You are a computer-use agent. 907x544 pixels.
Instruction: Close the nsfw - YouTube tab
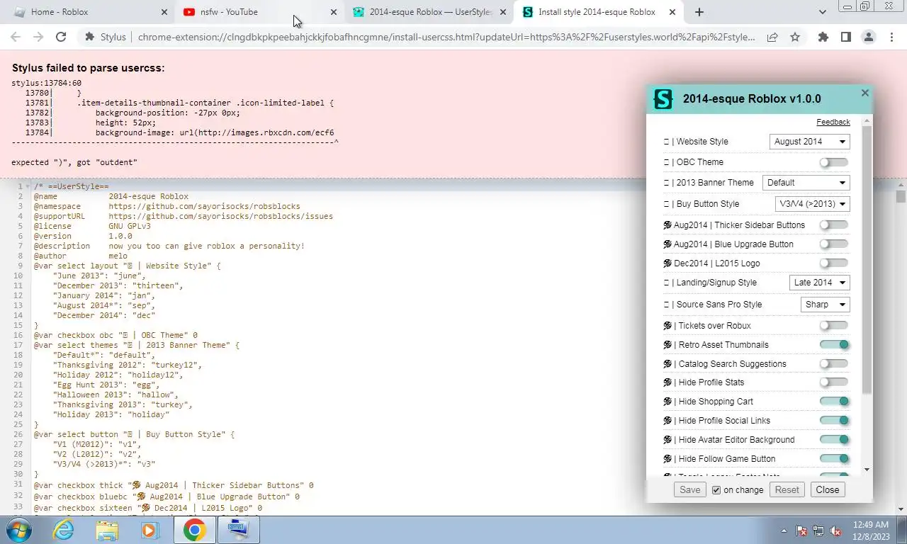(x=334, y=12)
